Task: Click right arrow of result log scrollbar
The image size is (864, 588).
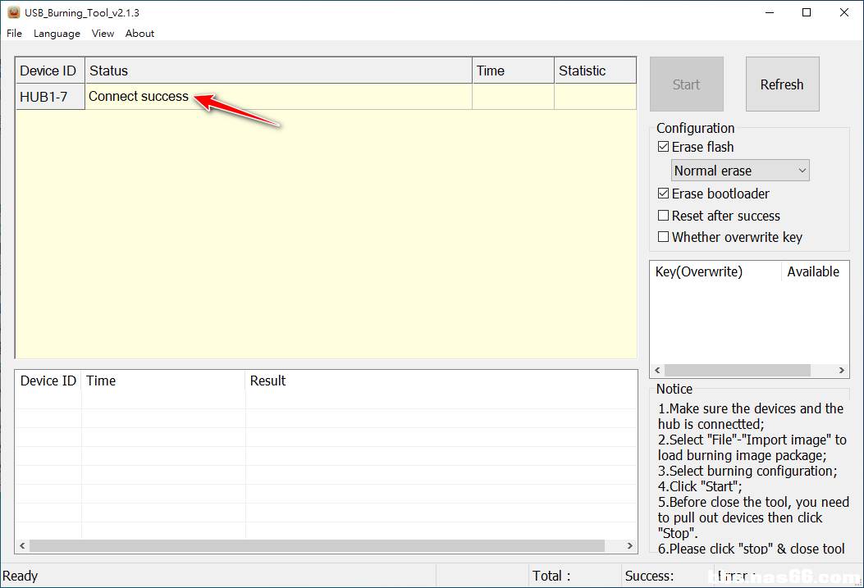Action: 630,545
